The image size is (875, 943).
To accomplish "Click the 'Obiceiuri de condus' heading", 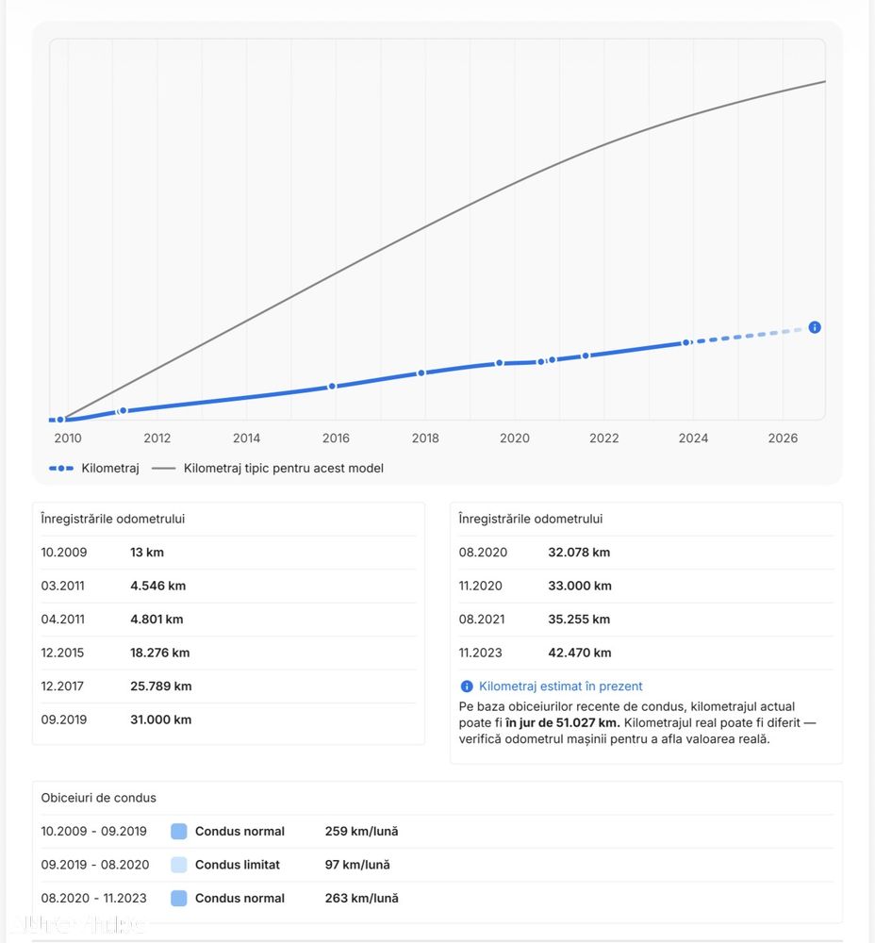I will [x=99, y=798].
